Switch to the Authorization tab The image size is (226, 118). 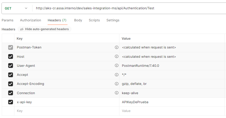click(x=30, y=20)
